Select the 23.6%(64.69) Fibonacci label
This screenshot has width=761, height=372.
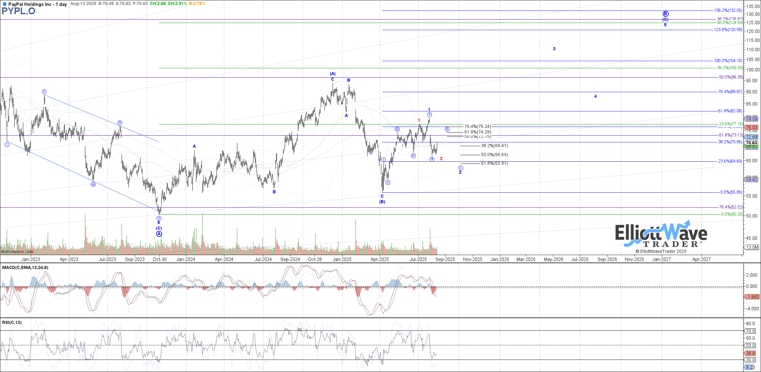(x=730, y=161)
